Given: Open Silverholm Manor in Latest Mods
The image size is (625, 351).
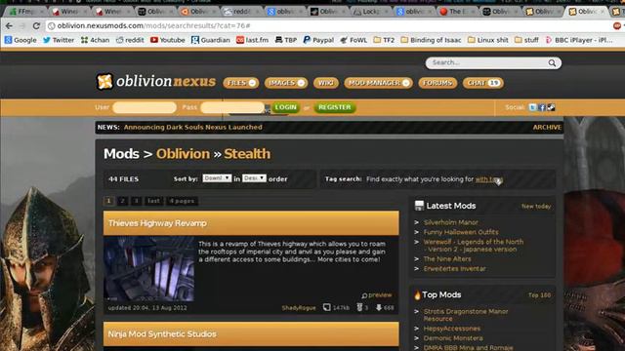Looking at the screenshot, I should click(x=451, y=222).
